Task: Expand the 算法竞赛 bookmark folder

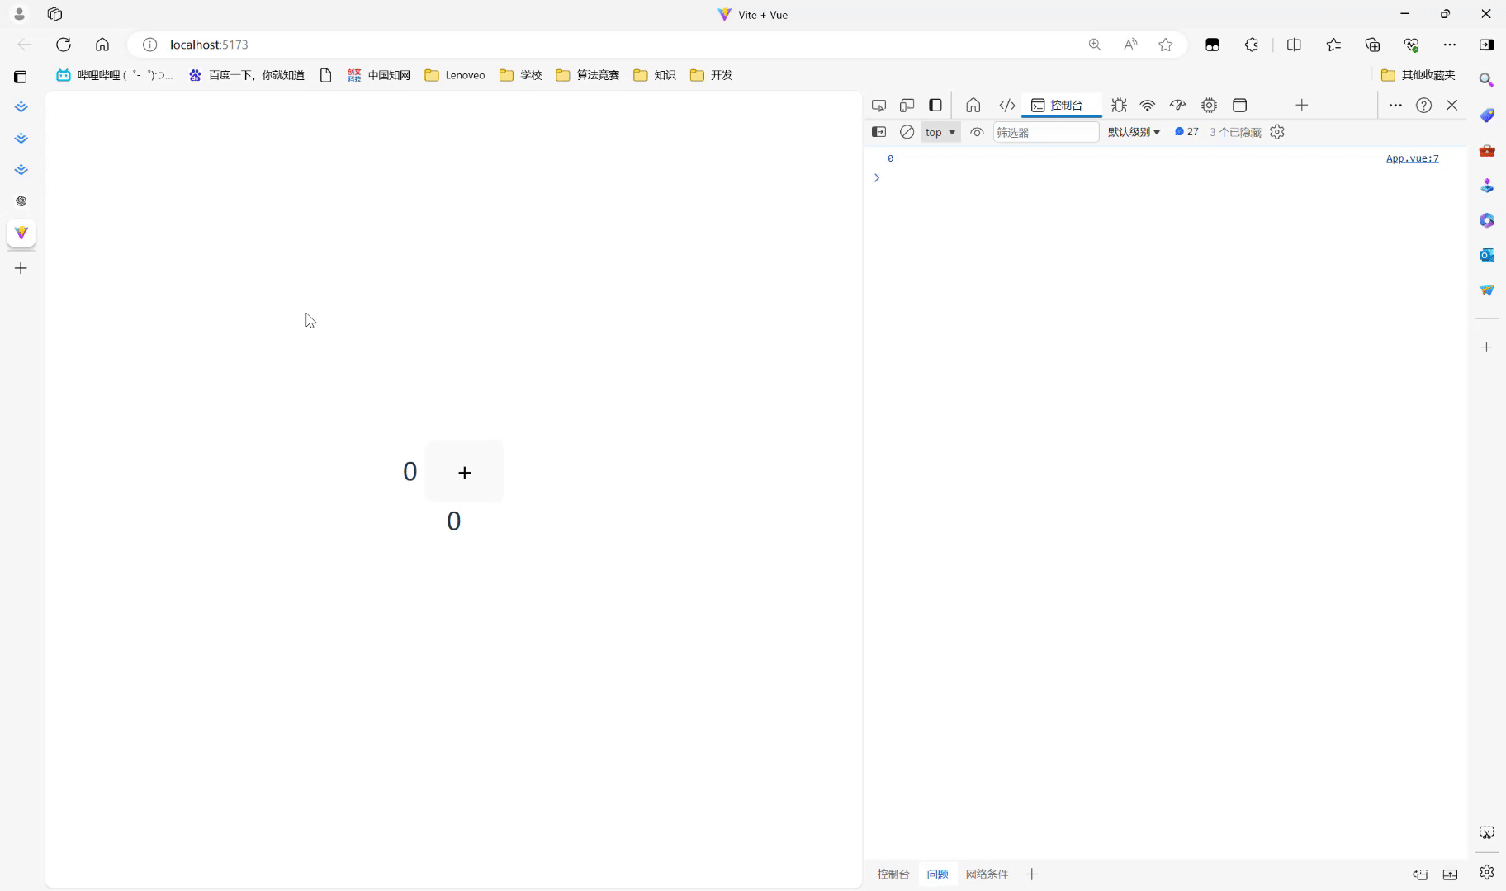Action: pos(588,75)
